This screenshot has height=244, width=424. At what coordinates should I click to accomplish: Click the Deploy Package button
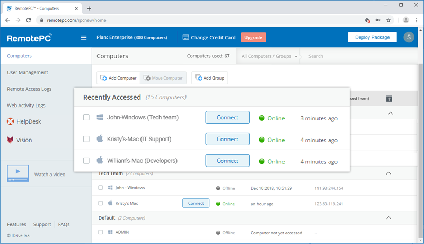pyautogui.click(x=373, y=37)
